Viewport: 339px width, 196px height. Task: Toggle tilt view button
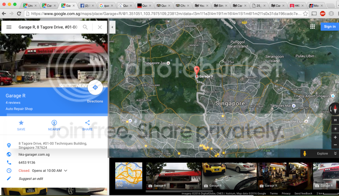tap(335, 120)
